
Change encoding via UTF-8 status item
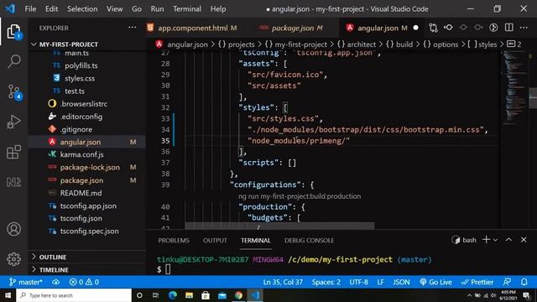358,282
